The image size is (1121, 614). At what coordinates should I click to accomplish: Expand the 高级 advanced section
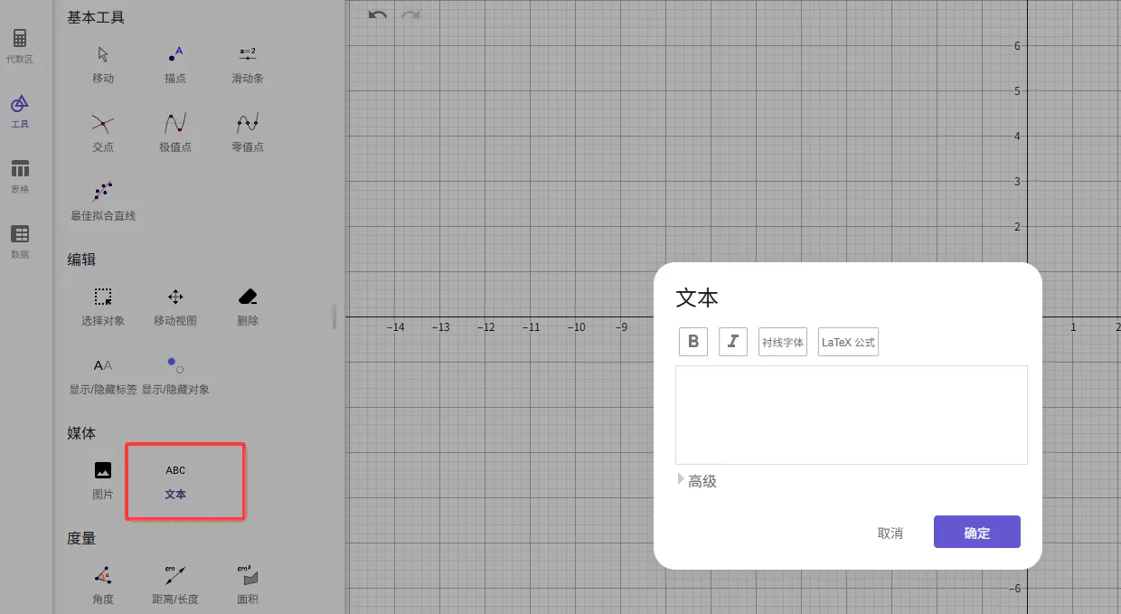point(698,481)
